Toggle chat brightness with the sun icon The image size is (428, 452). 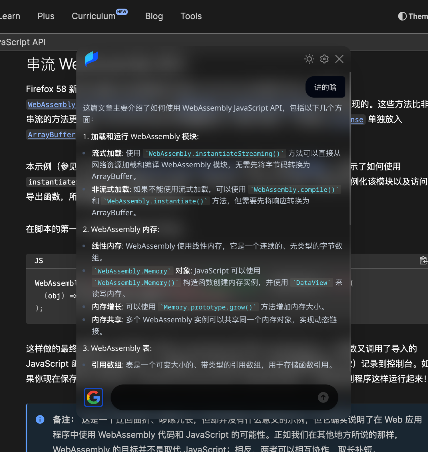click(309, 59)
